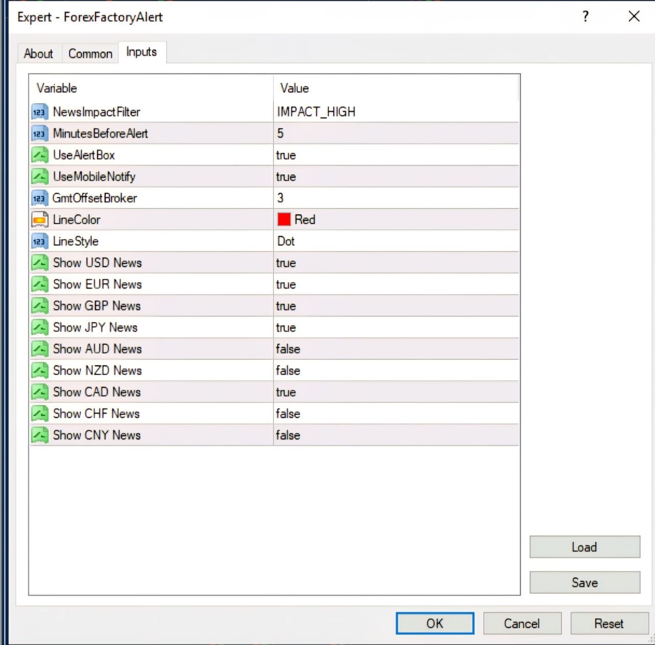Click the icon beside Show GBP News
This screenshot has height=645, width=655.
coord(40,306)
